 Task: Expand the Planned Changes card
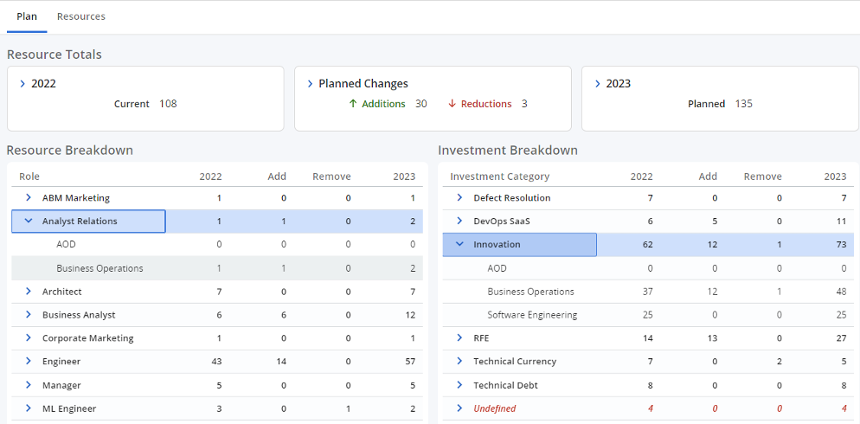310,84
